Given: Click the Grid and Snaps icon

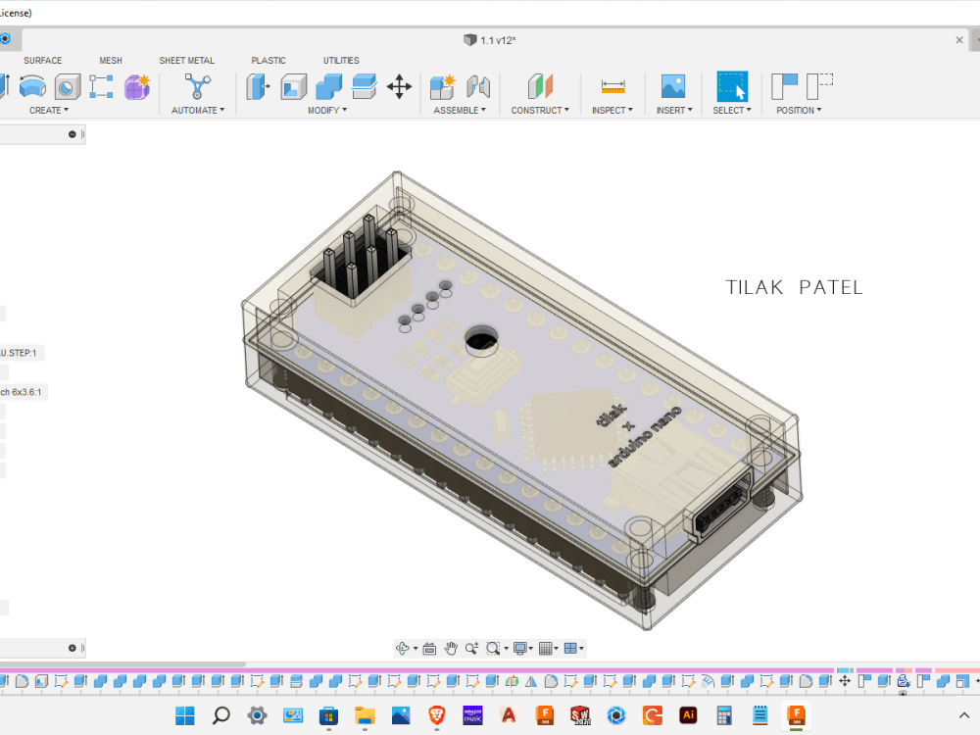Looking at the screenshot, I should click(x=546, y=648).
